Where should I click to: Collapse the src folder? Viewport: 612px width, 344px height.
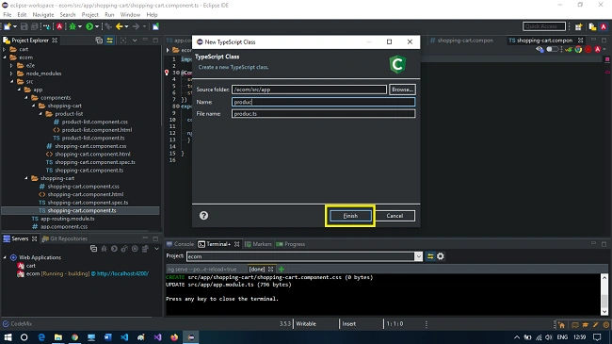coord(12,82)
